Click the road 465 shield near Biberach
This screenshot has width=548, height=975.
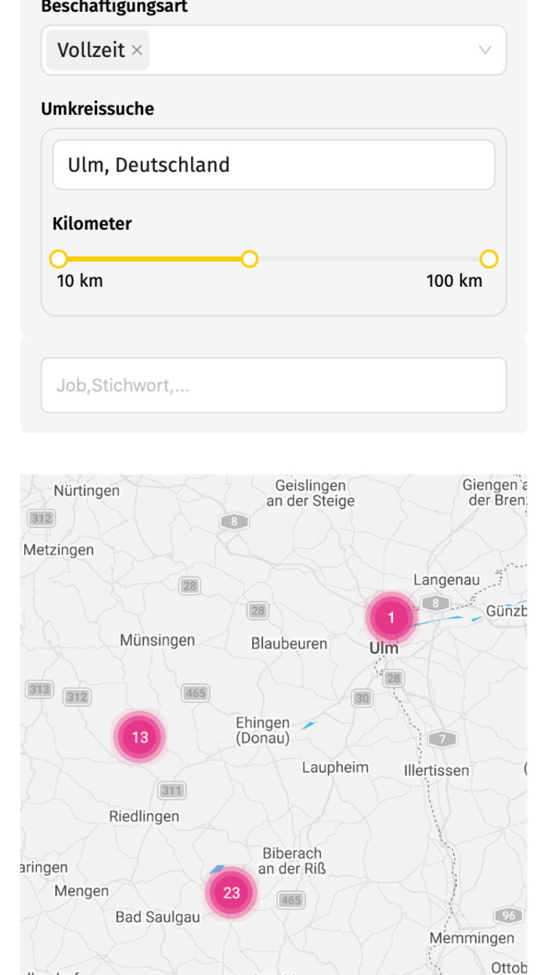pyautogui.click(x=290, y=900)
